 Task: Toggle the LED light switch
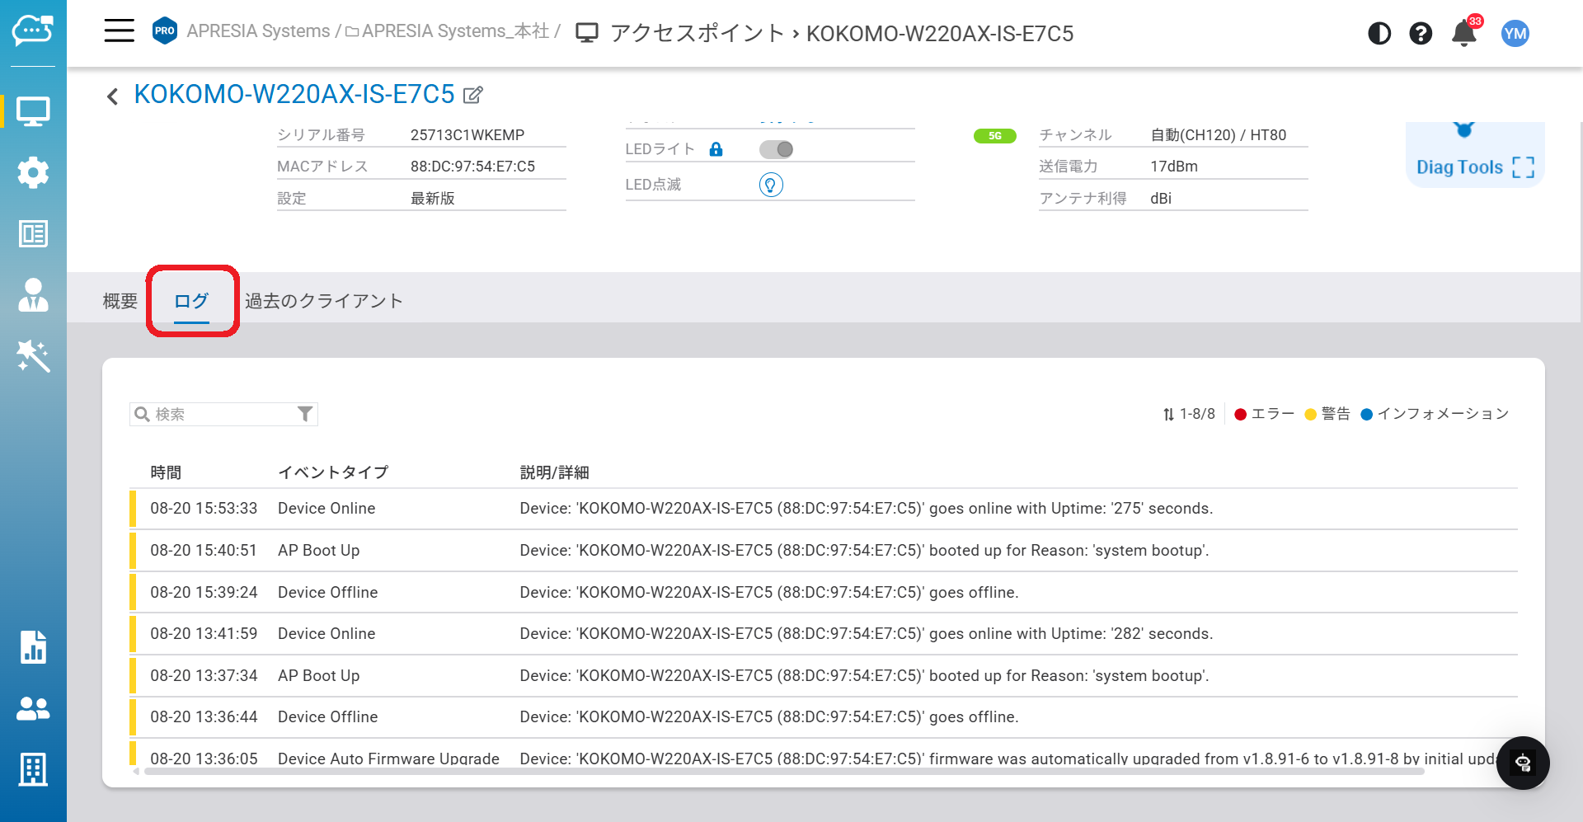776,149
